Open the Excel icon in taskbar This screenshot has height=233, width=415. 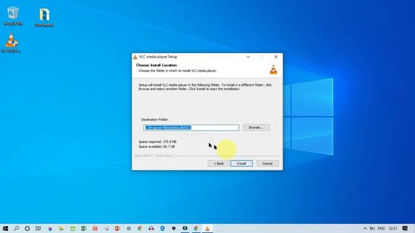(84, 228)
